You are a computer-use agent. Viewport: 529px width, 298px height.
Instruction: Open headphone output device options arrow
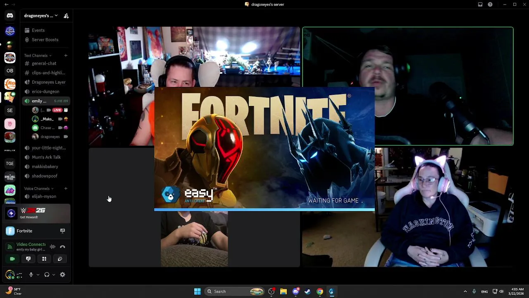tap(54, 274)
